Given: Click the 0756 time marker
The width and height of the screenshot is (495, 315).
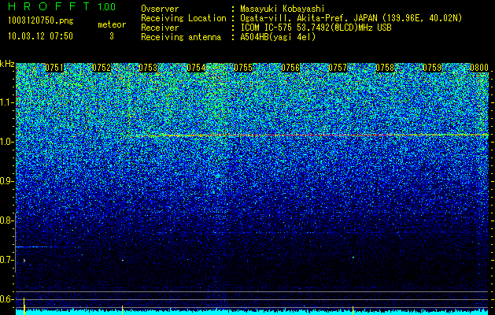Looking at the screenshot, I should tap(290, 68).
